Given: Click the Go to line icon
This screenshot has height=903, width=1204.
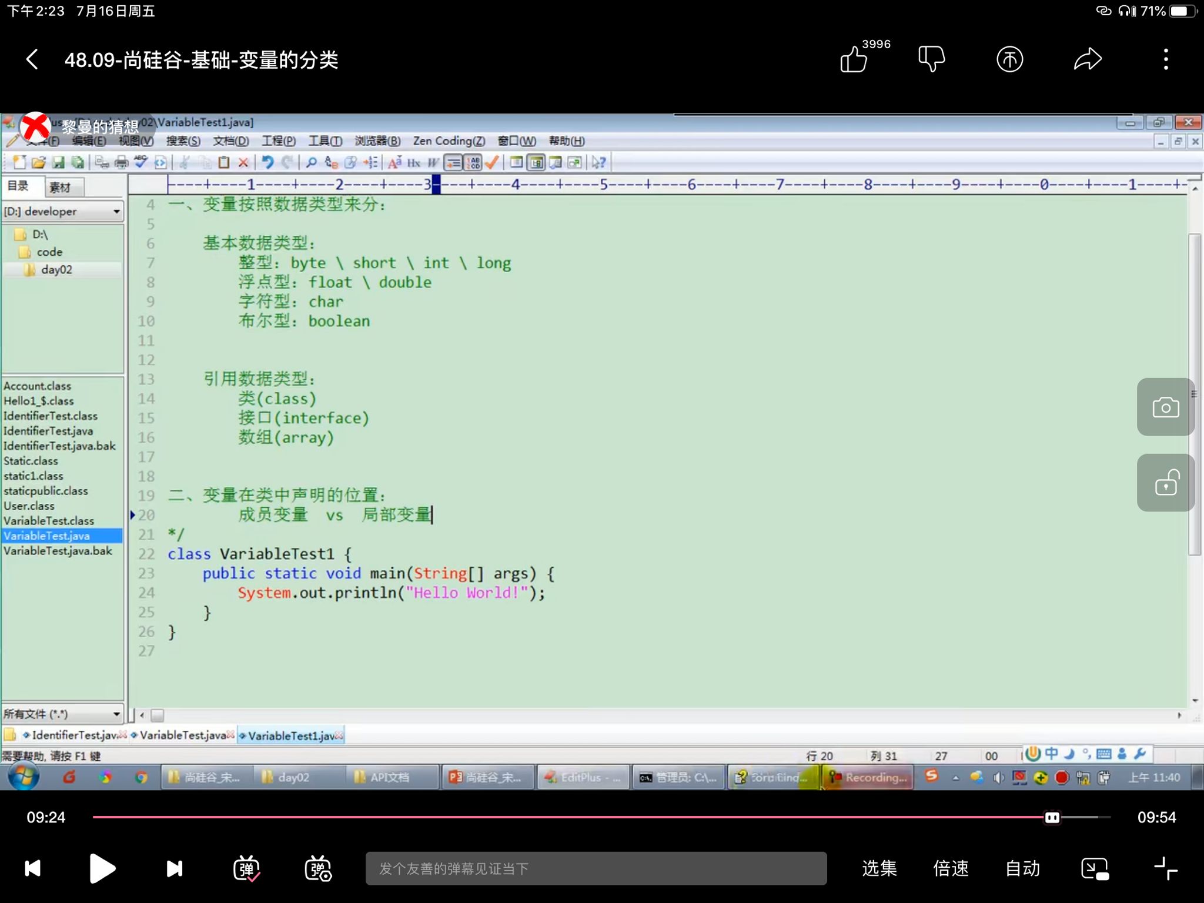Looking at the screenshot, I should pyautogui.click(x=370, y=162).
